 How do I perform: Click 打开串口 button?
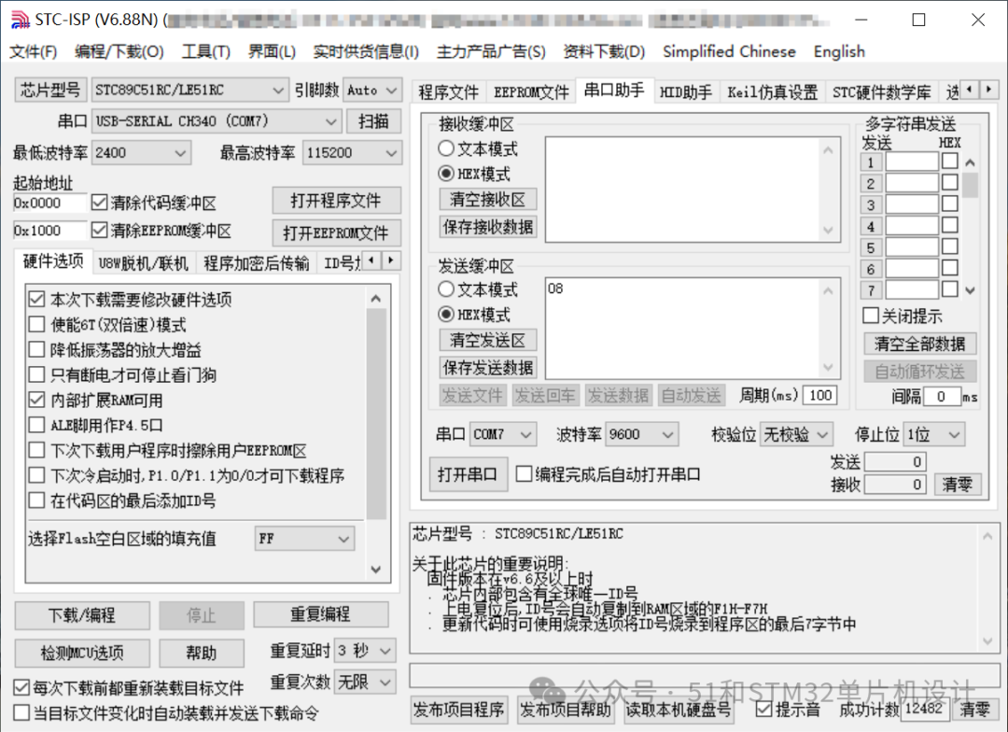(x=468, y=474)
